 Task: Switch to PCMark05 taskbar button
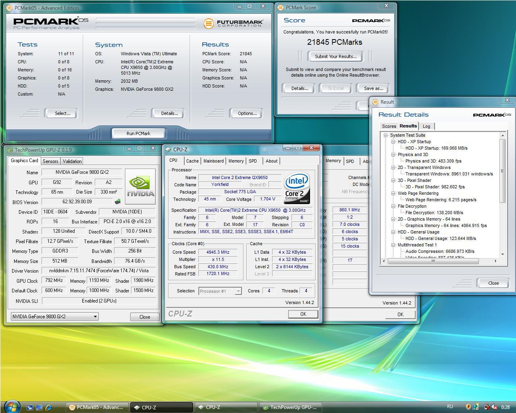pyautogui.click(x=97, y=407)
